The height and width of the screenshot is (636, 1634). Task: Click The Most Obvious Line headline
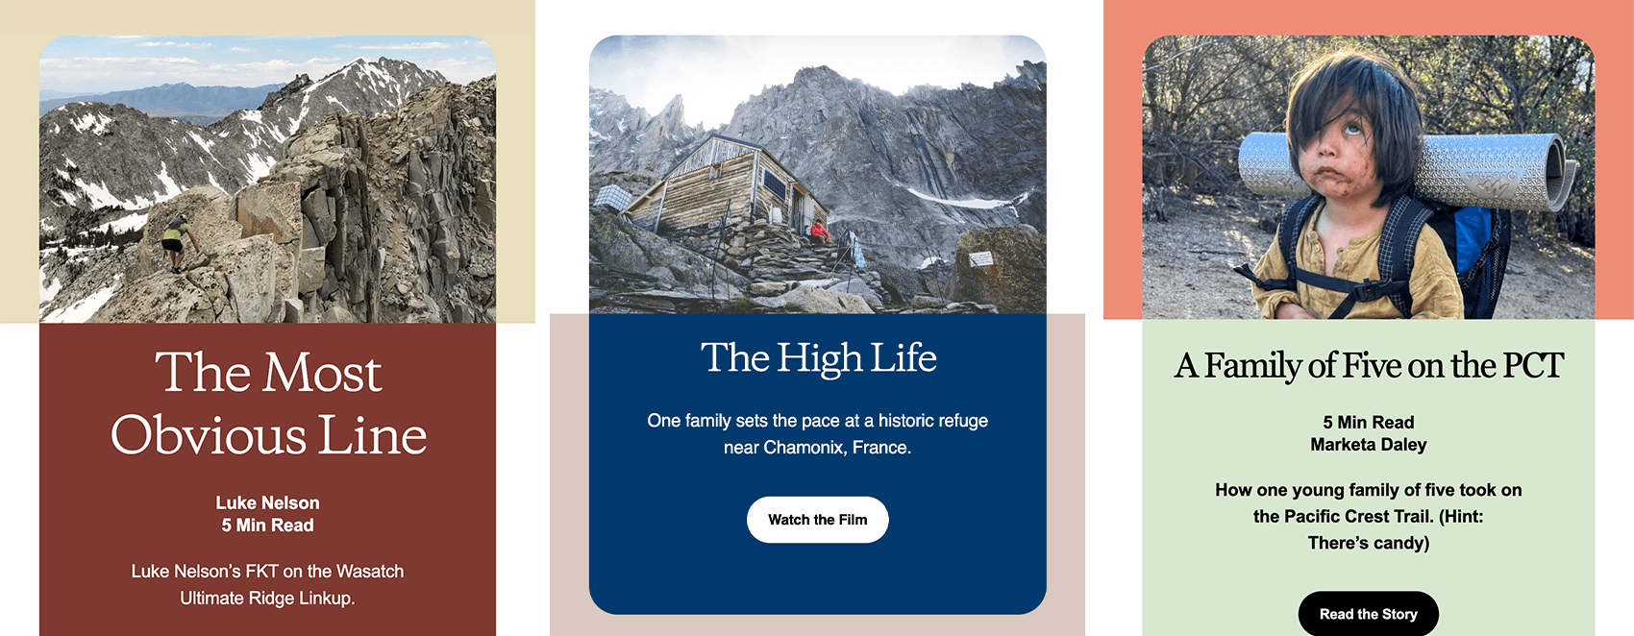coord(268,404)
